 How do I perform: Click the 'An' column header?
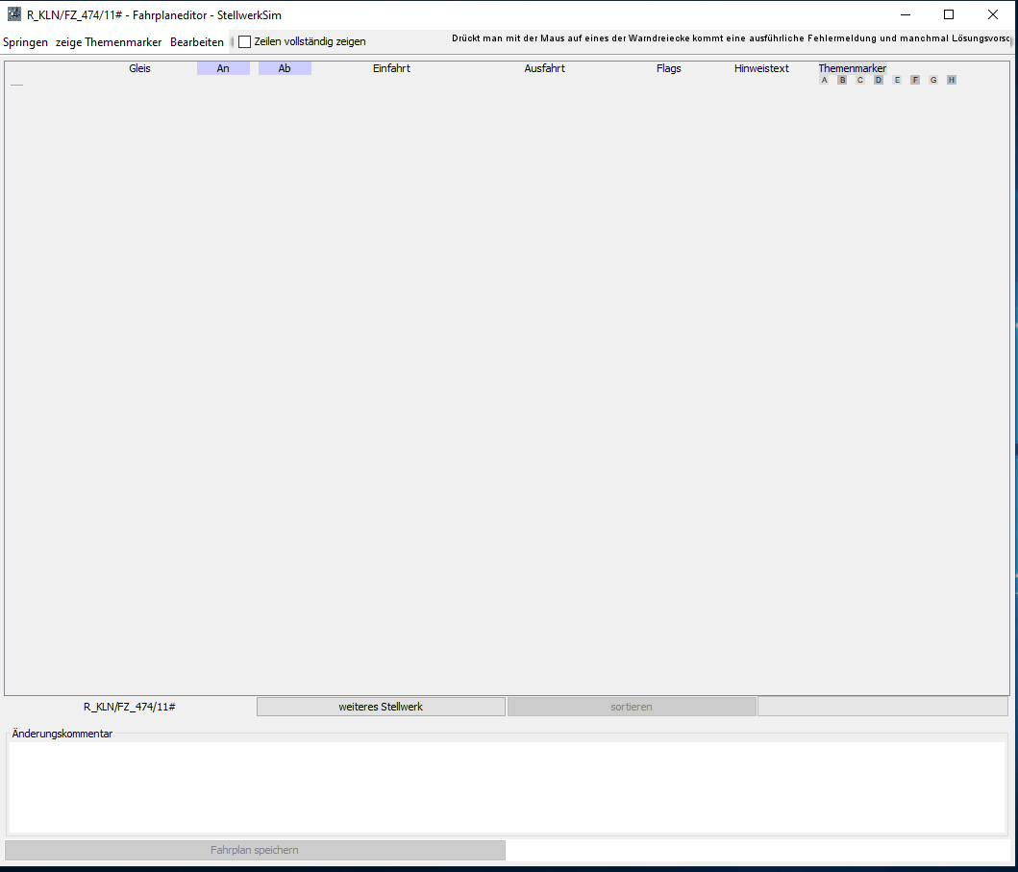pos(223,68)
